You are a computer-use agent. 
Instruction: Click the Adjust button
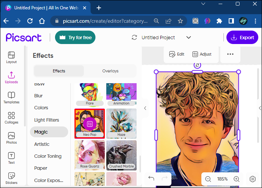202,54
